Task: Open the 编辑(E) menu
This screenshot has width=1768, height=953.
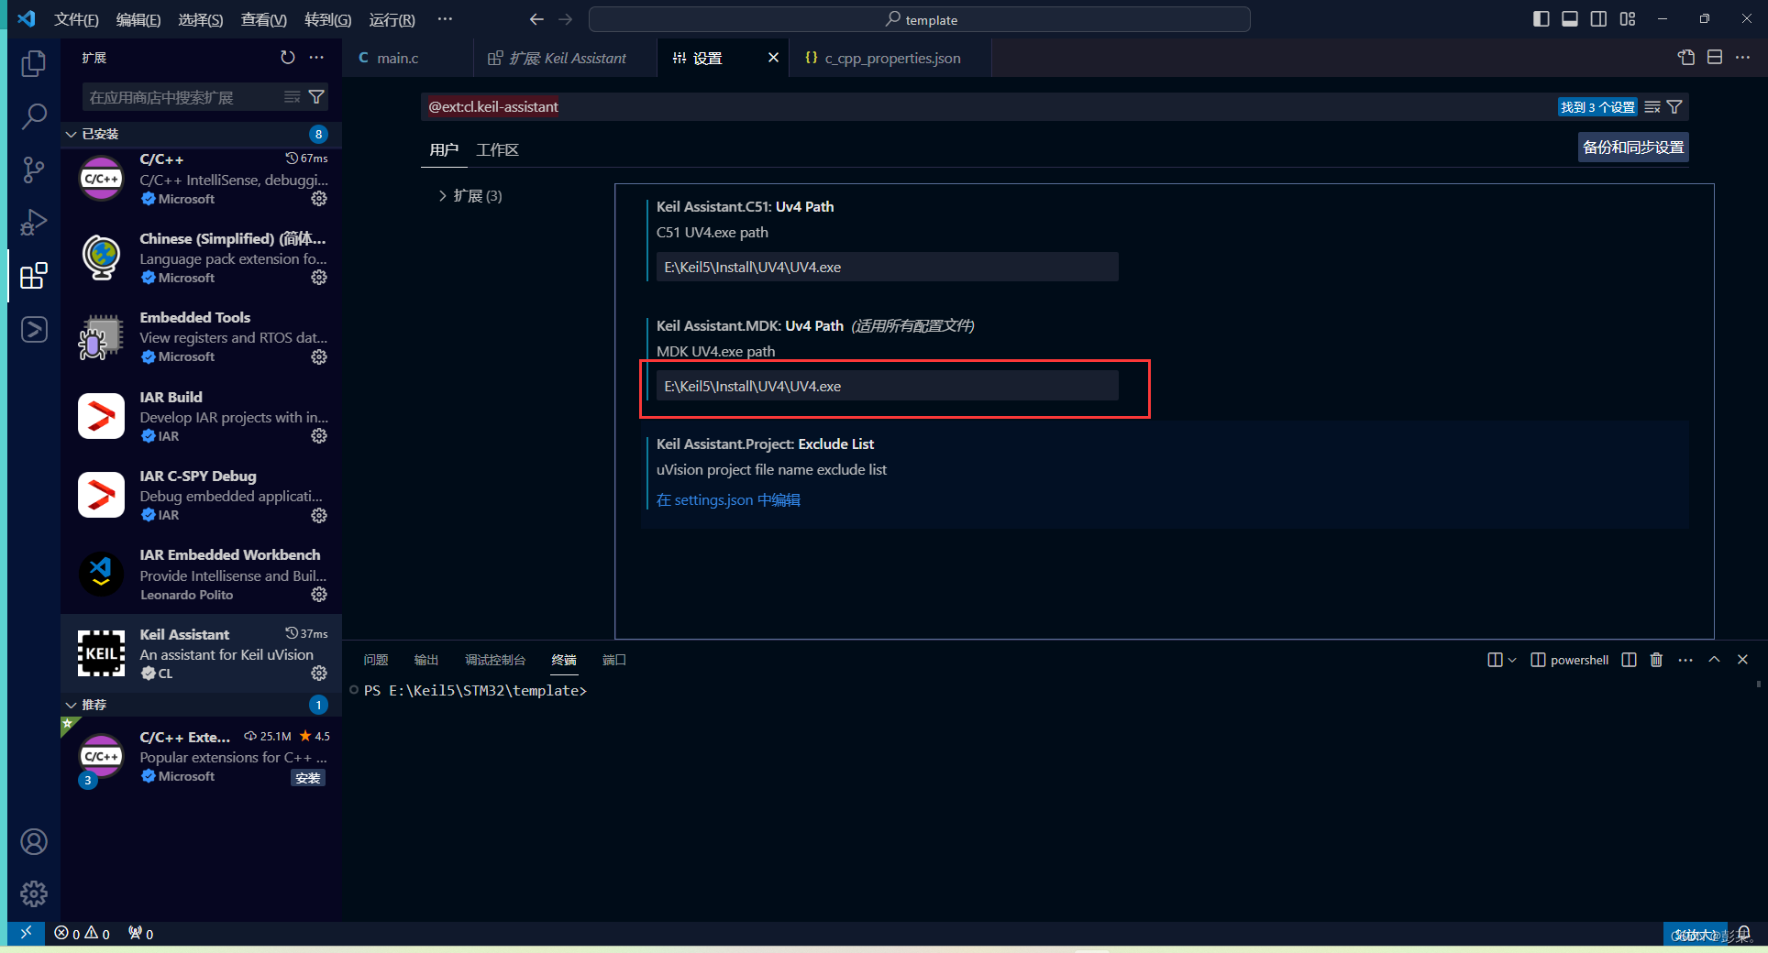Action: pyautogui.click(x=138, y=19)
